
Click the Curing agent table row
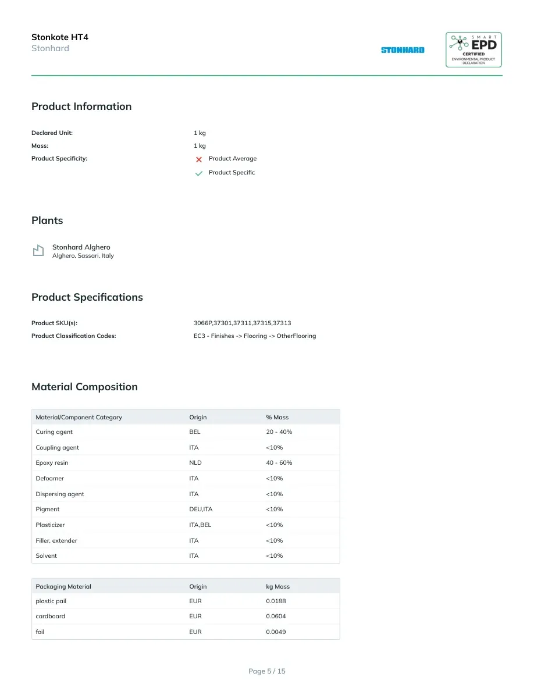pyautogui.click(x=186, y=432)
